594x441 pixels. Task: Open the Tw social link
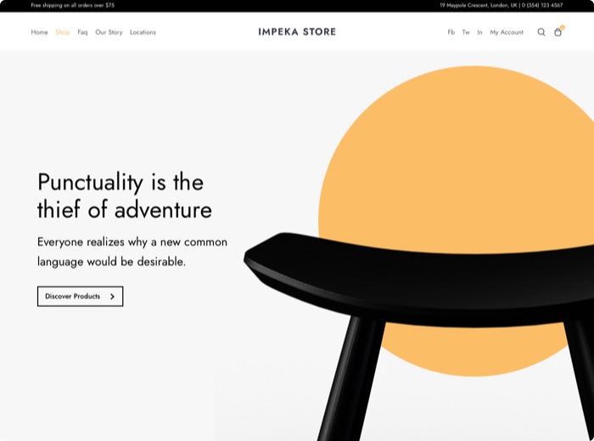click(466, 32)
